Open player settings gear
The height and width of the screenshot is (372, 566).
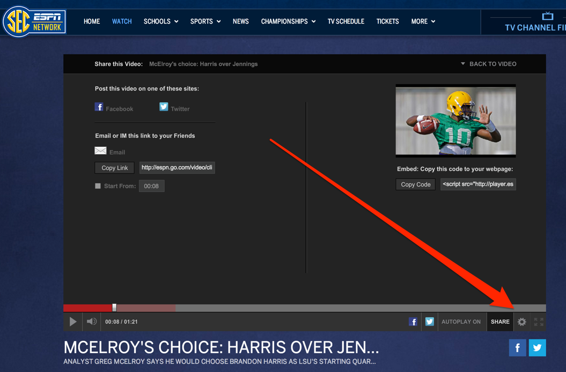pos(521,322)
